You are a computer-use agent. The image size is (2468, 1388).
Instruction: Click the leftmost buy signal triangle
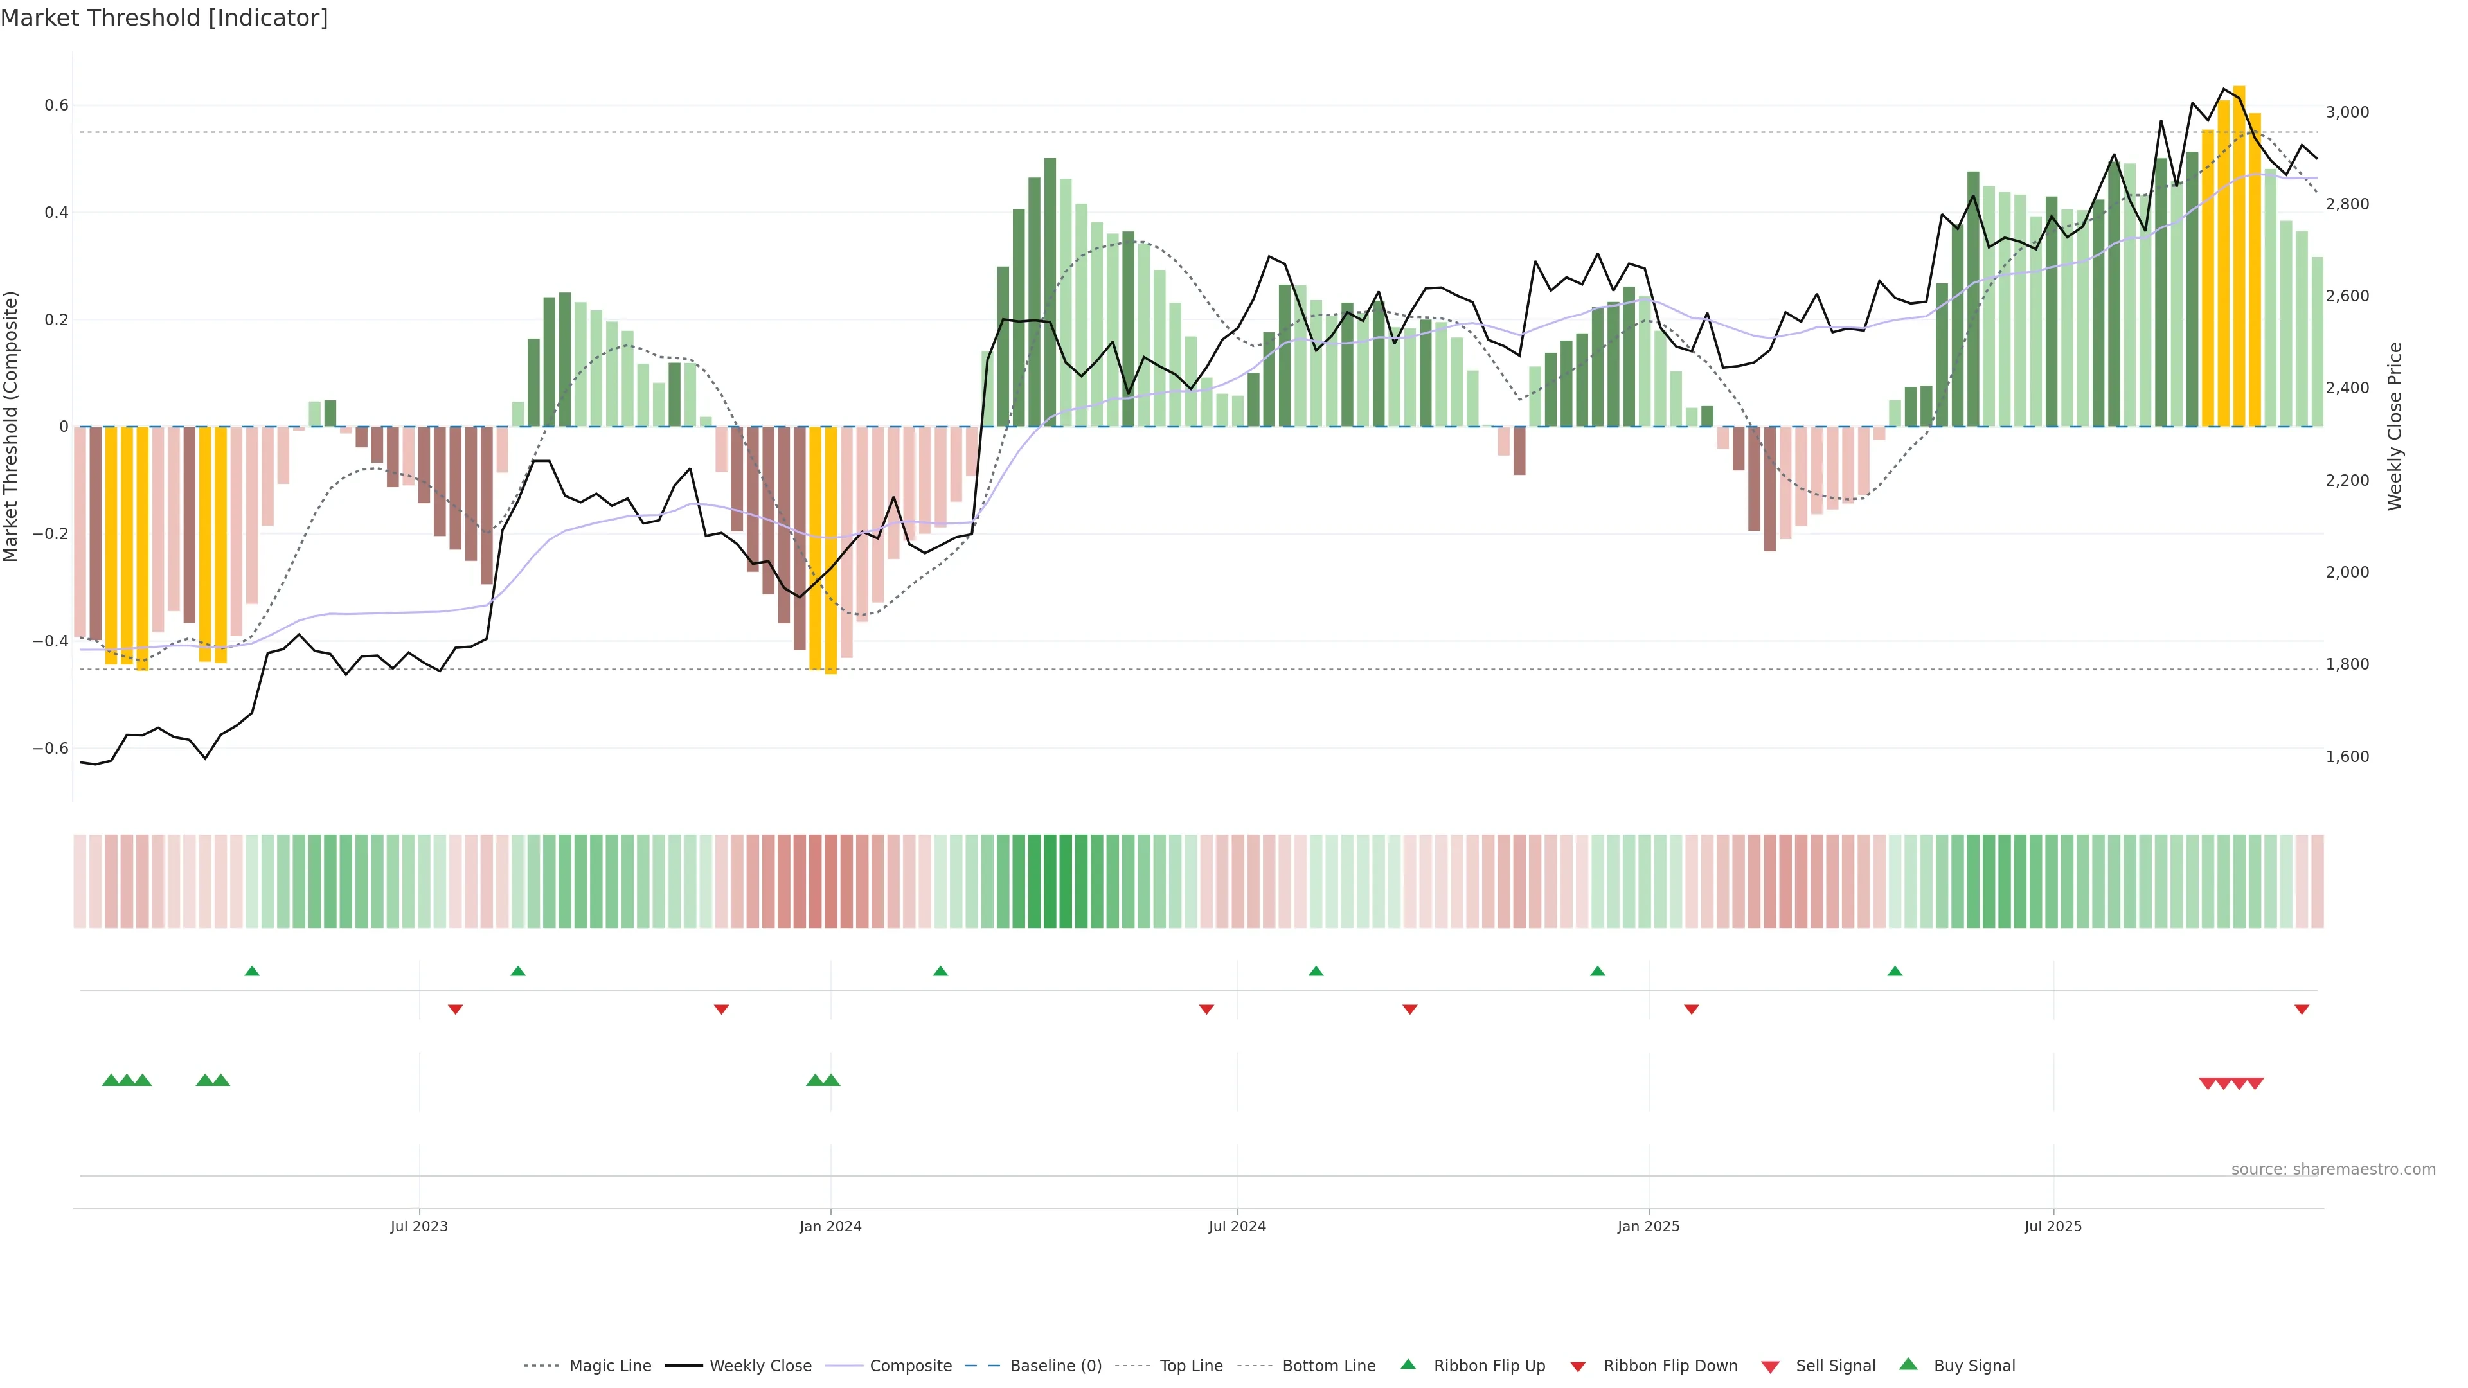point(110,1080)
